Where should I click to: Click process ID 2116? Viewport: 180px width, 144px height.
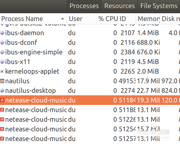128,42
